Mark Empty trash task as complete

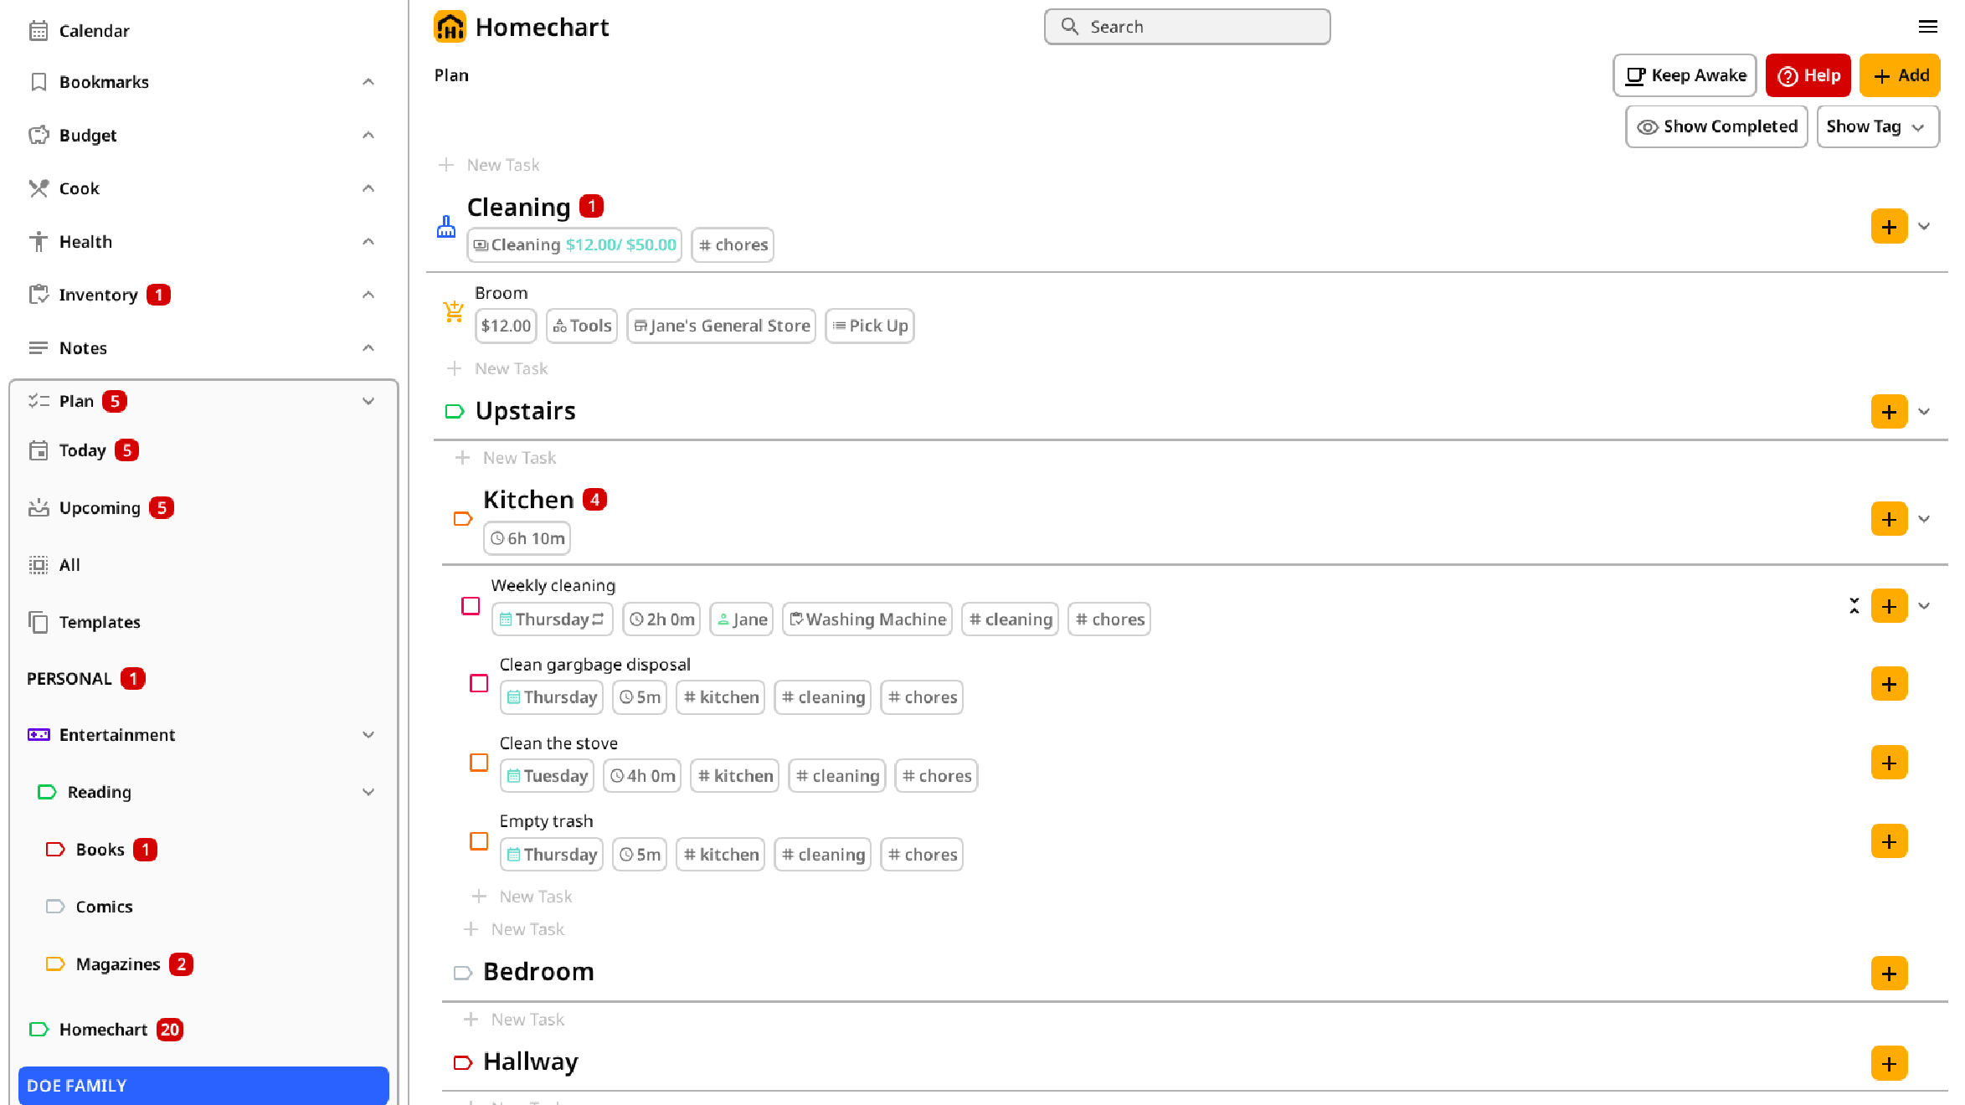point(479,840)
